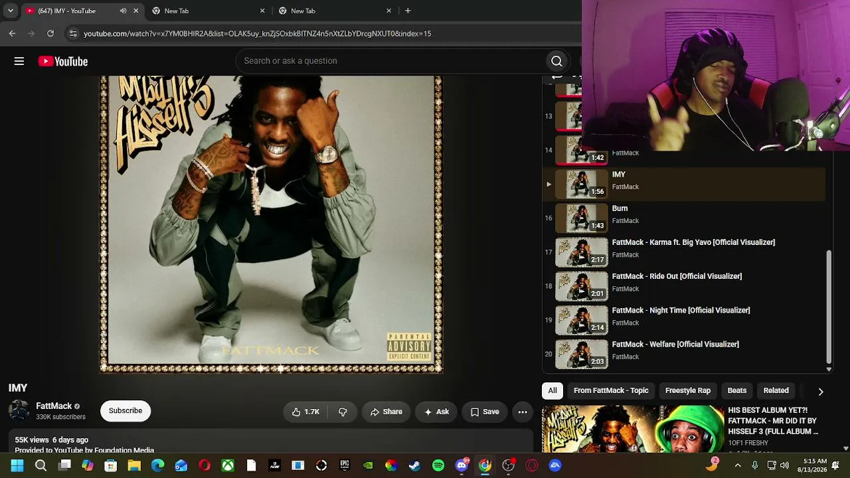Viewport: 850px width, 478px height.
Task: Like the IMY video
Action: (x=305, y=412)
